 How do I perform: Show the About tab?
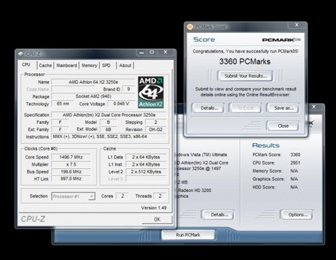point(125,65)
